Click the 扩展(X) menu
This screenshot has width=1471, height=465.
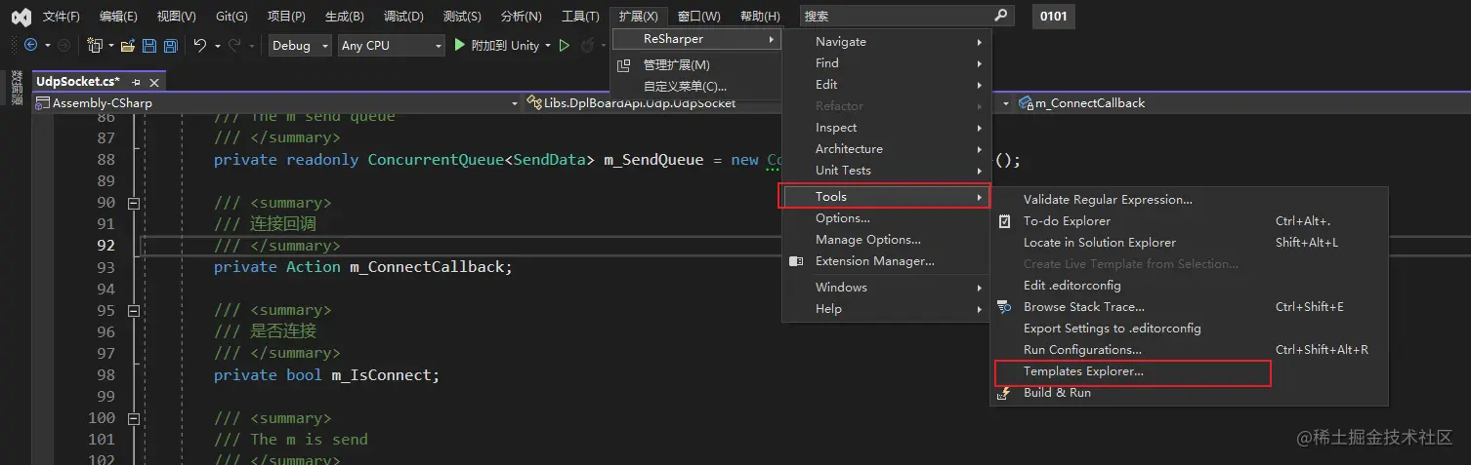pos(638,17)
